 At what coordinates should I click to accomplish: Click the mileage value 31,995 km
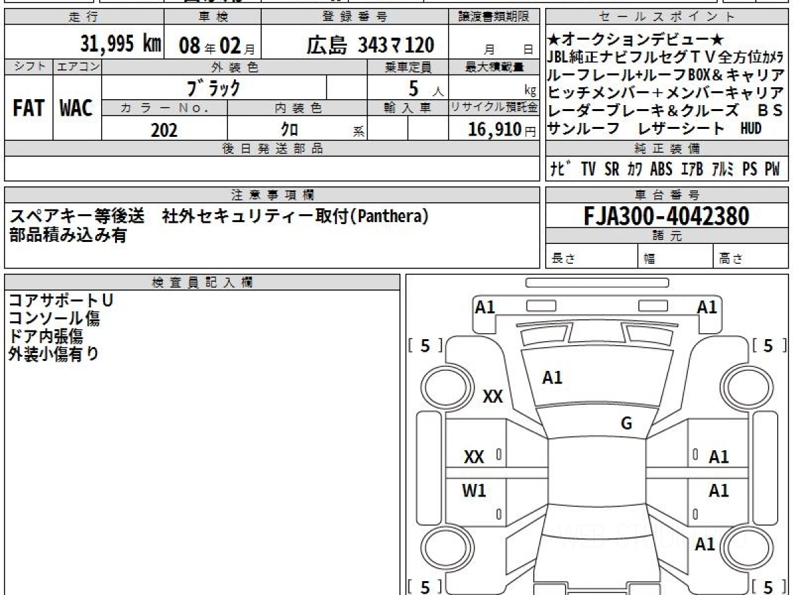pos(121,44)
